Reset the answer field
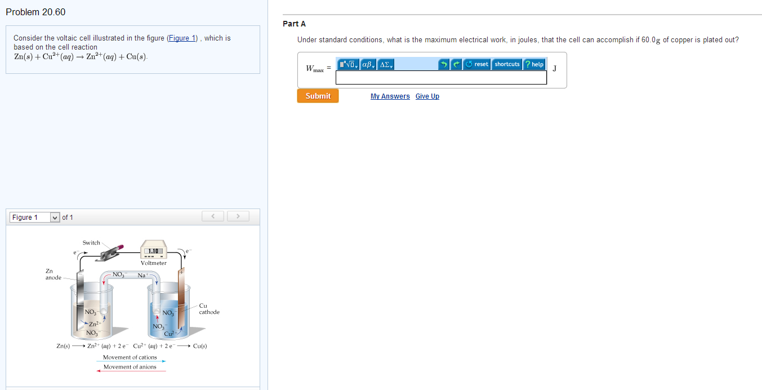 [x=477, y=64]
